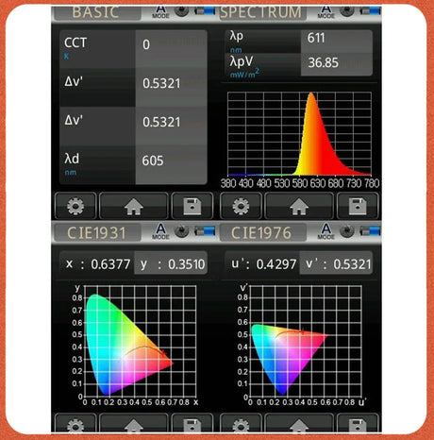The height and width of the screenshot is (440, 434).
Task: Select the SPECTRUM title tab
Action: pyautogui.click(x=262, y=12)
